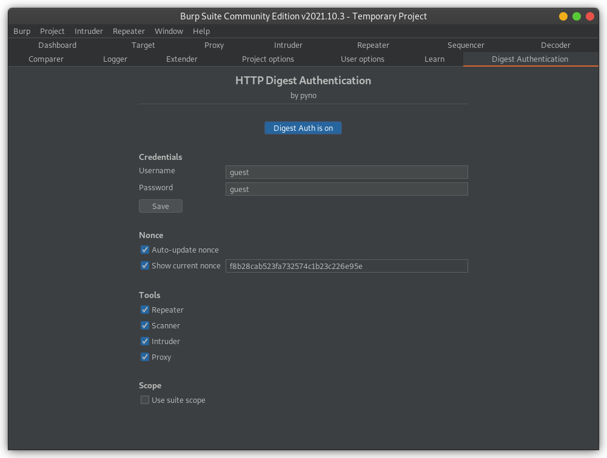Maximize the window with green button
607x458 pixels.
(577, 16)
